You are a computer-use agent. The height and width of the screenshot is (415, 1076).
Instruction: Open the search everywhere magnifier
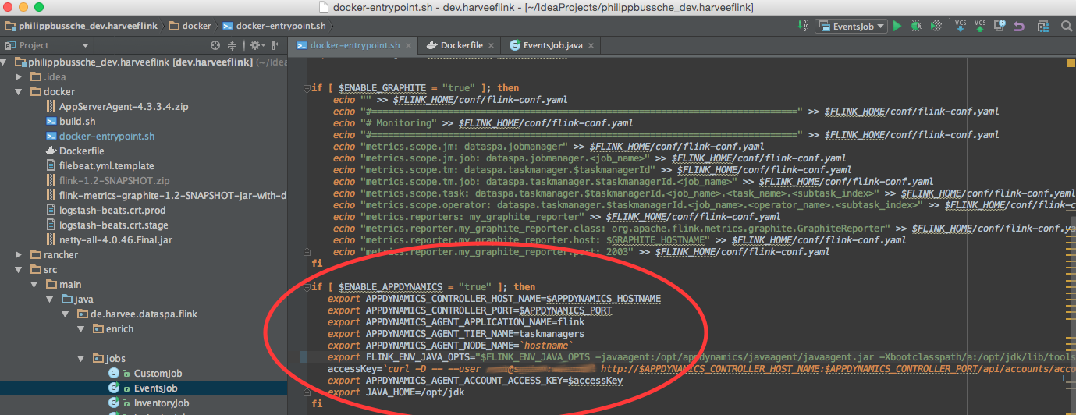1065,27
